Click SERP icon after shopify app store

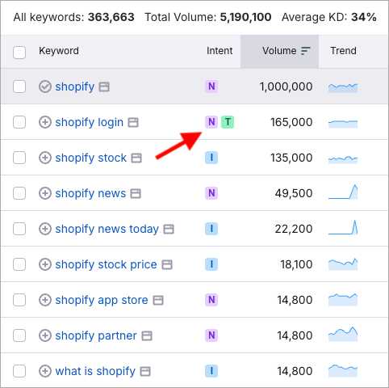[158, 301]
